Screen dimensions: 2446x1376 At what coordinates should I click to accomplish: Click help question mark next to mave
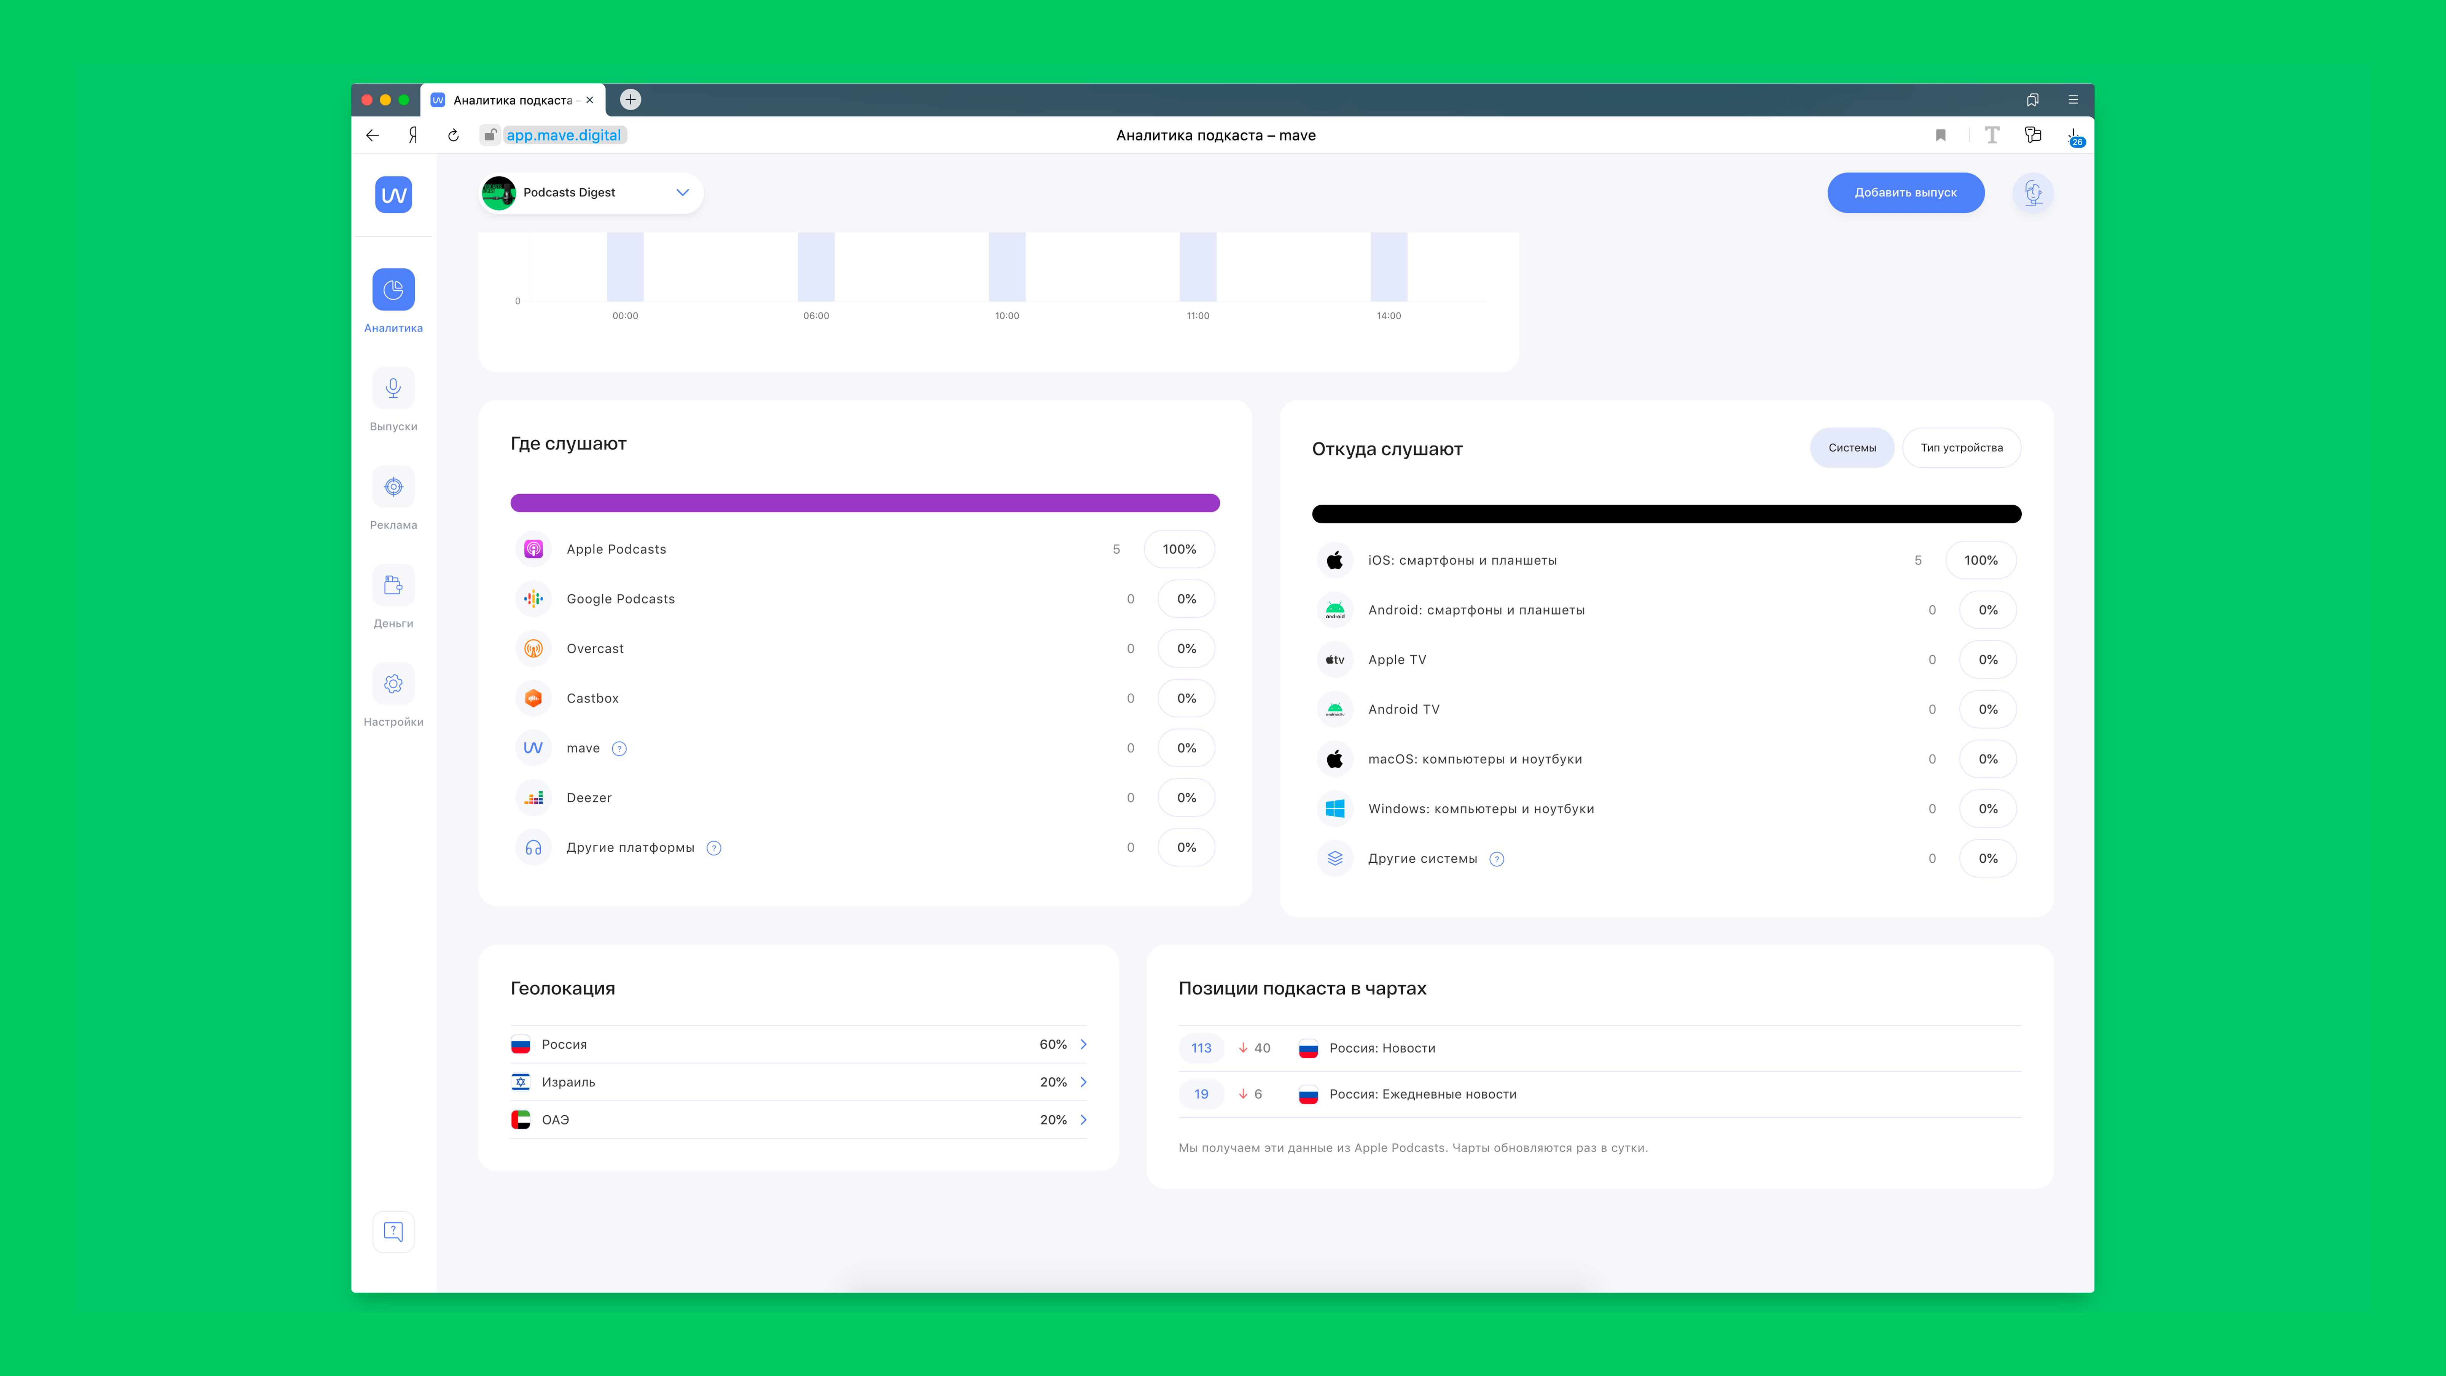pos(619,748)
